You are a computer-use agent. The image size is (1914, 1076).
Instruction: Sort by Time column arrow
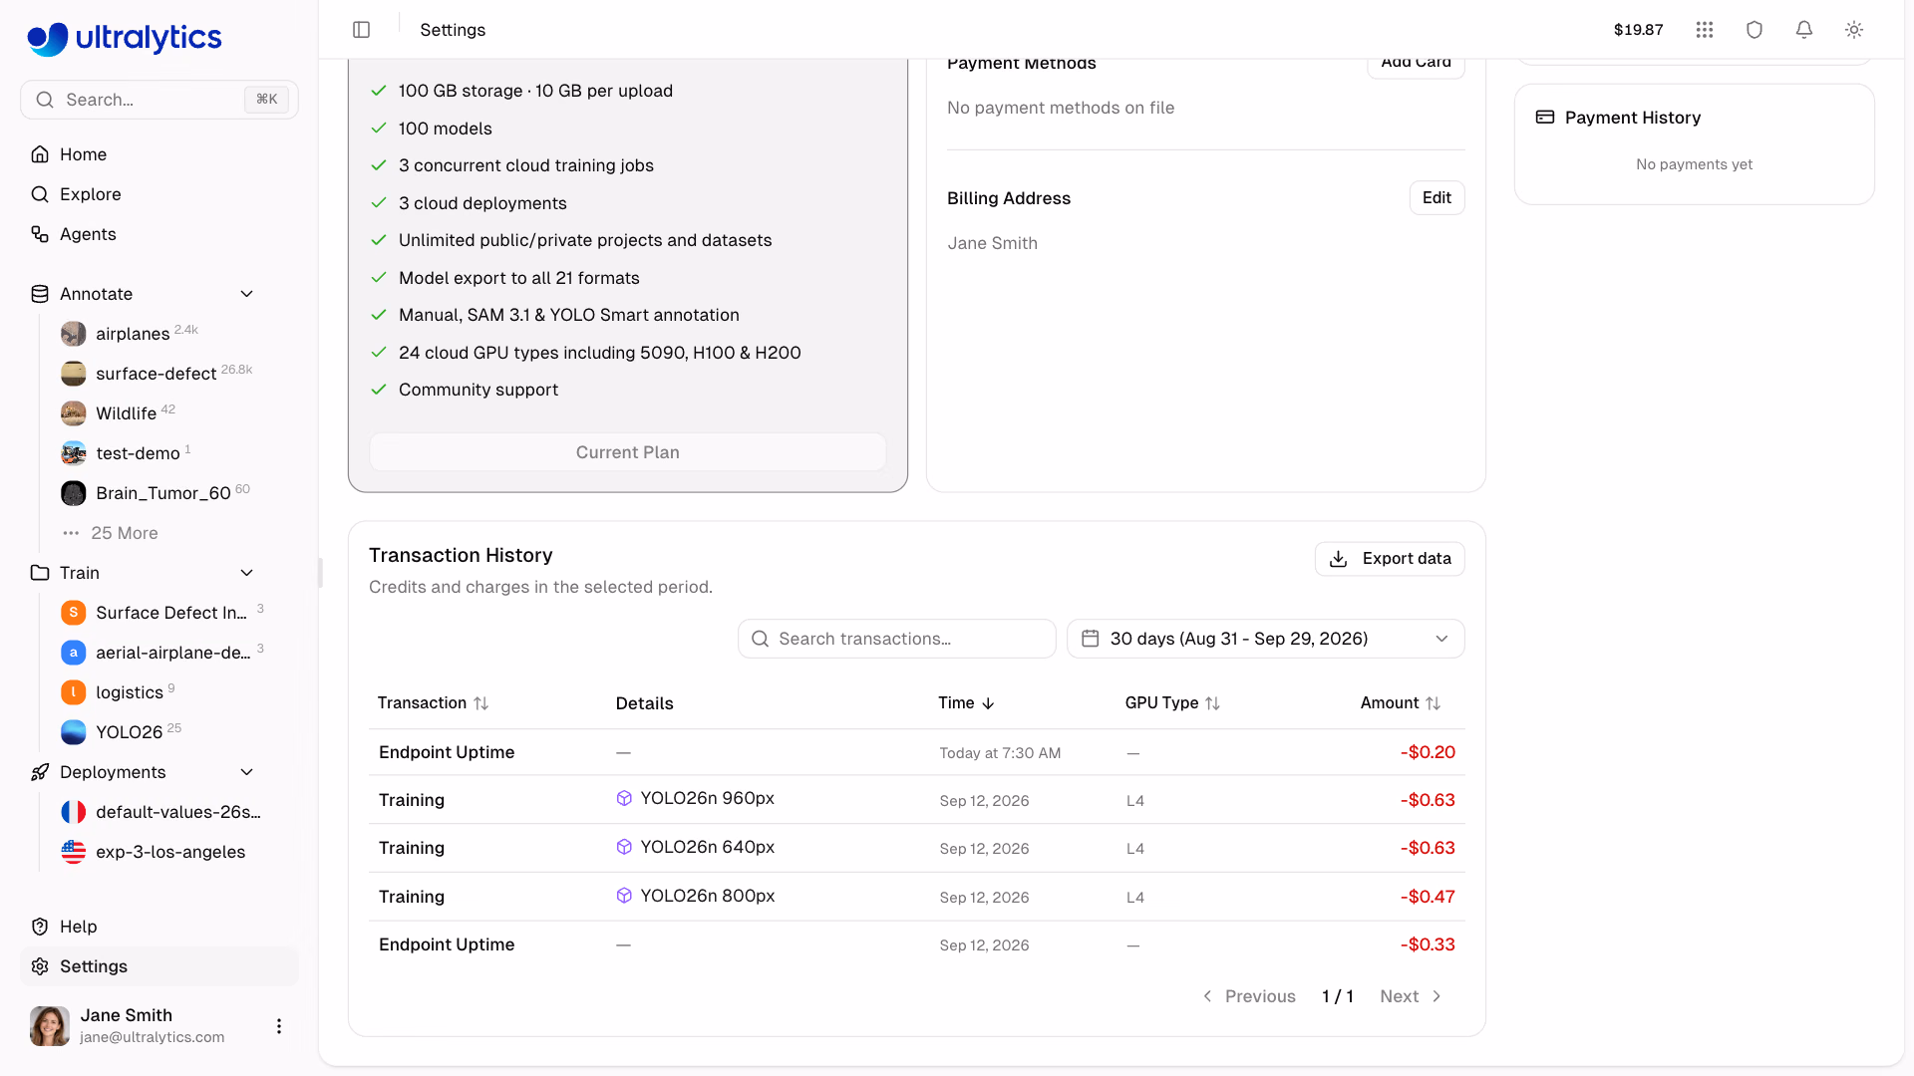pyautogui.click(x=988, y=703)
